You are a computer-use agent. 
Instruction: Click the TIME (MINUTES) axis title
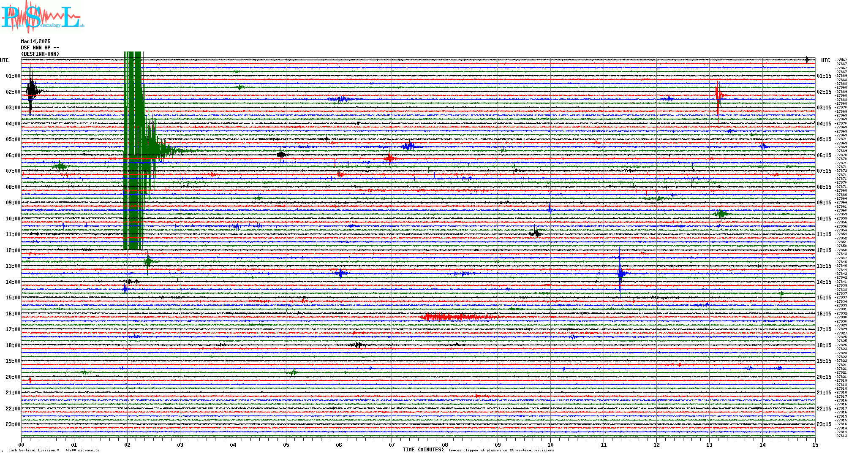pyautogui.click(x=423, y=450)
